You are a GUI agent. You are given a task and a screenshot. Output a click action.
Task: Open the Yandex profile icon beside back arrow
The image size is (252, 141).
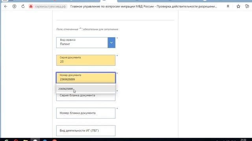coord(14,6)
